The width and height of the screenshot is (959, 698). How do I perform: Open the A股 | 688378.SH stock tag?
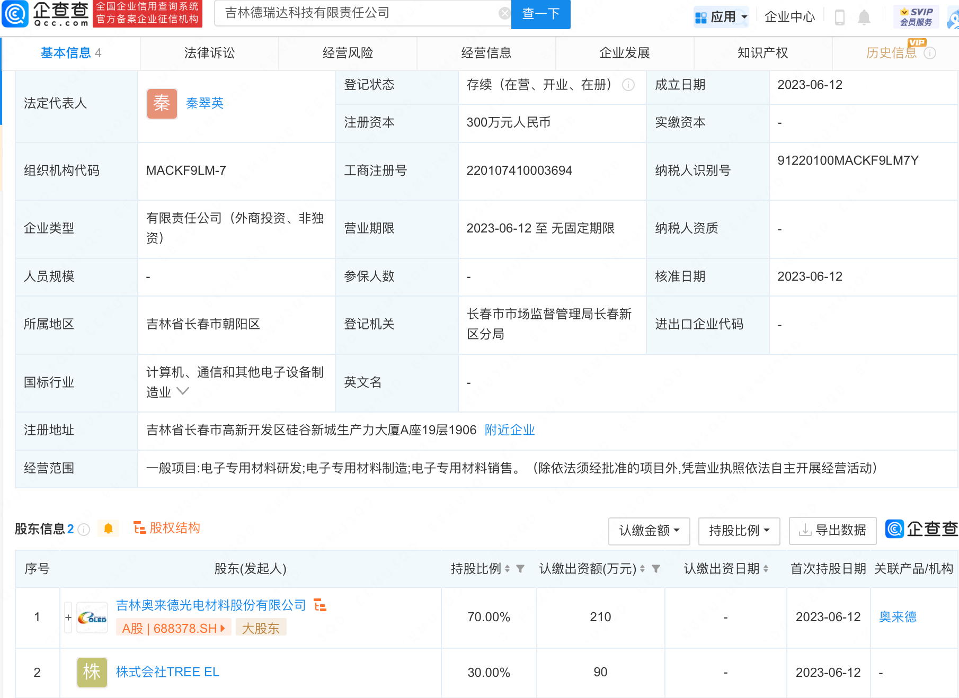174,628
